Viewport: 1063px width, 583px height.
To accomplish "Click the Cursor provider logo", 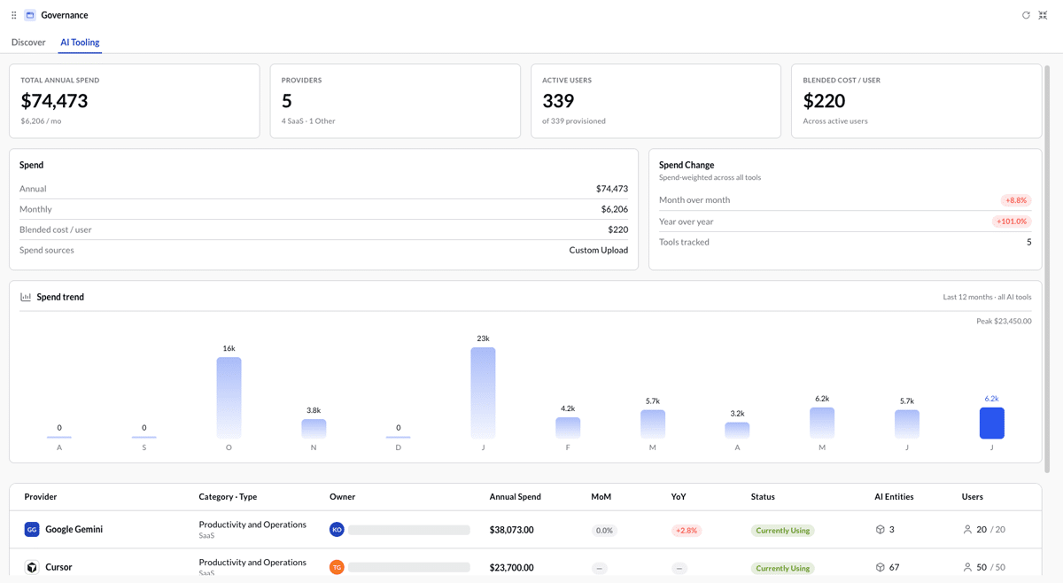I will point(32,567).
